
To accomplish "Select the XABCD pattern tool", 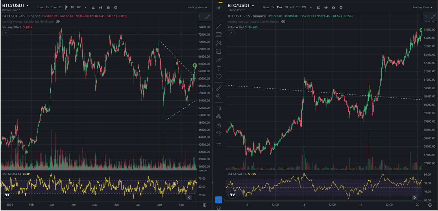I will [219, 43].
